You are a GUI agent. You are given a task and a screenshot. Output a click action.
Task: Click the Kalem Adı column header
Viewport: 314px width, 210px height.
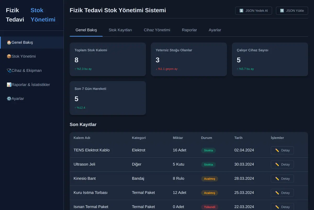[x=82, y=138]
